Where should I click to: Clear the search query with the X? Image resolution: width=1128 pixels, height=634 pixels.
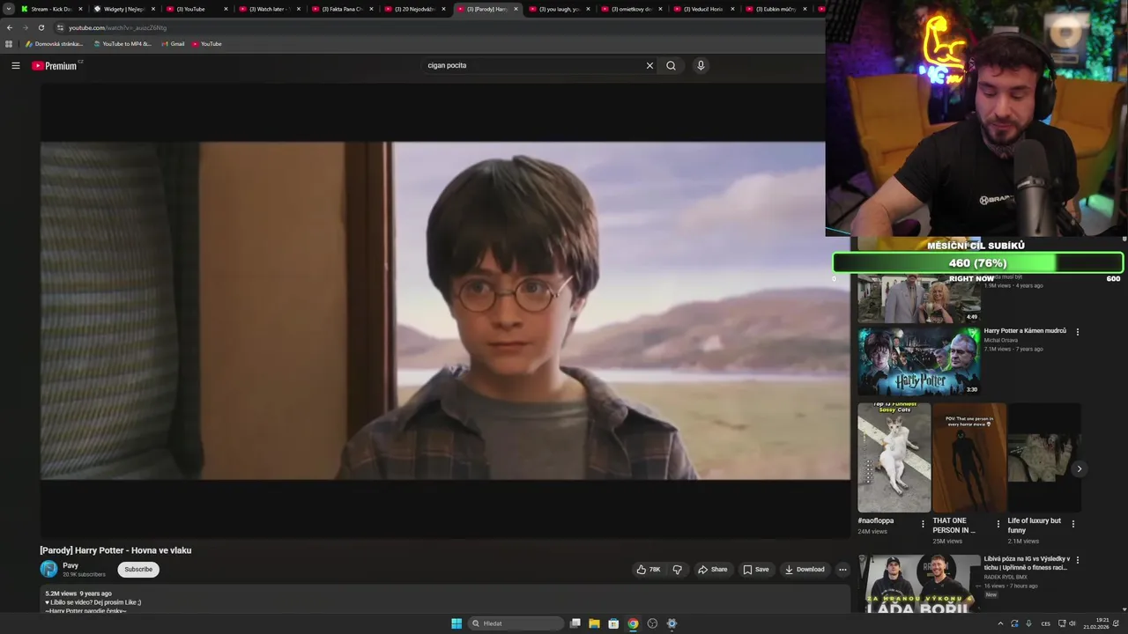(649, 65)
